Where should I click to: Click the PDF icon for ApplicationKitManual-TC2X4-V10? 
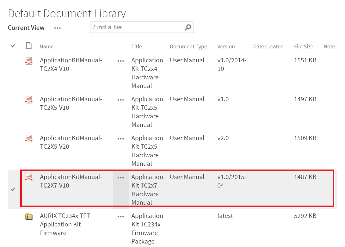tap(29, 60)
